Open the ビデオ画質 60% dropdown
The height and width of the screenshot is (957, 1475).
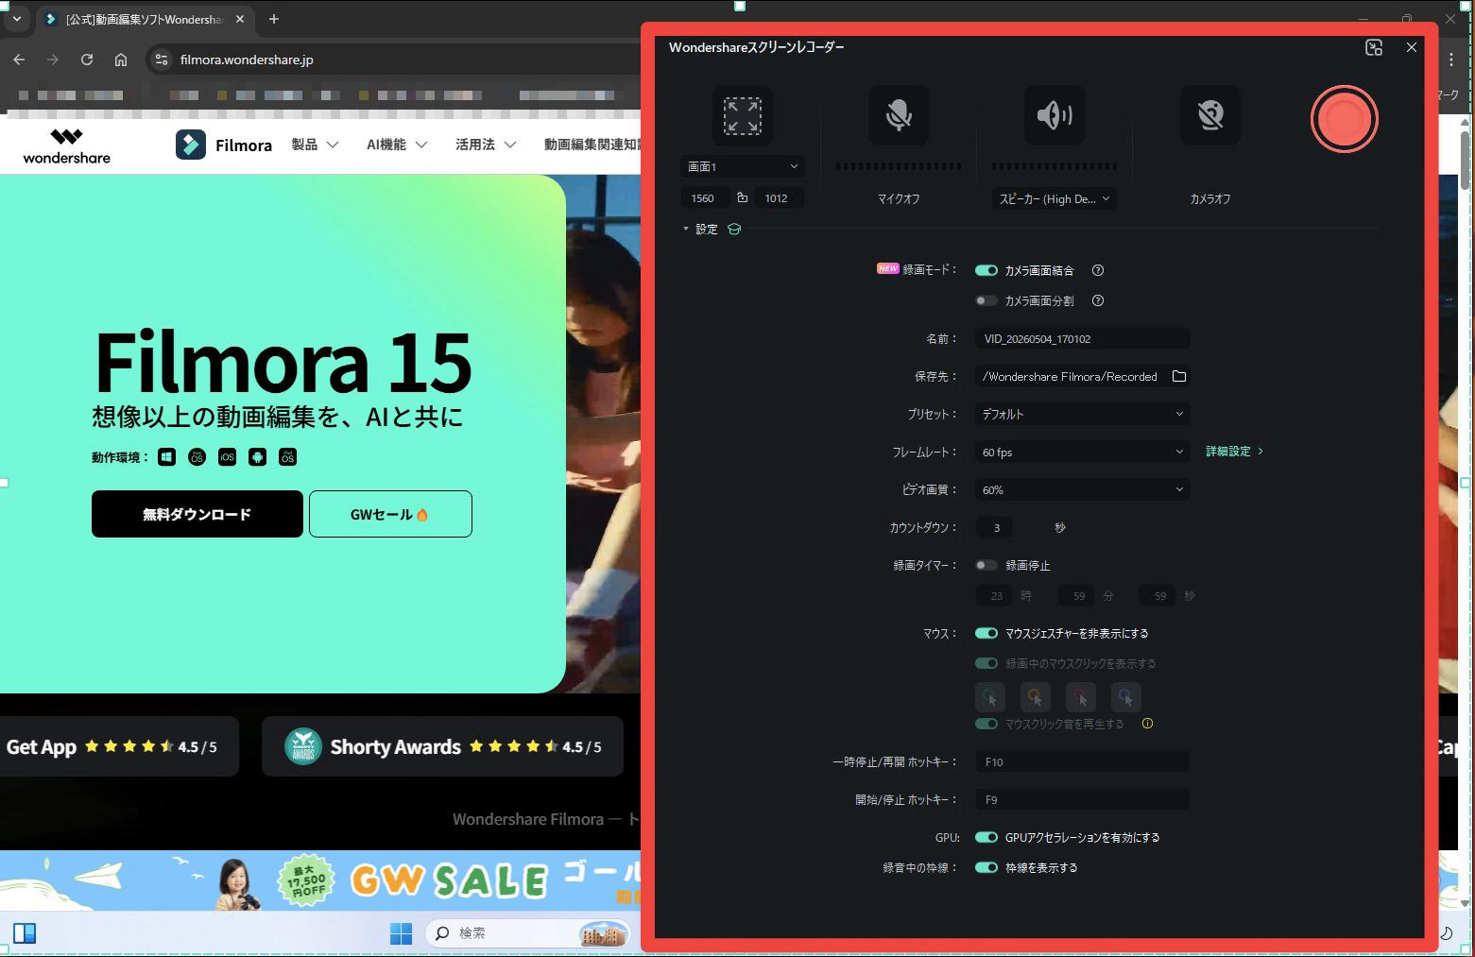click(x=1082, y=489)
